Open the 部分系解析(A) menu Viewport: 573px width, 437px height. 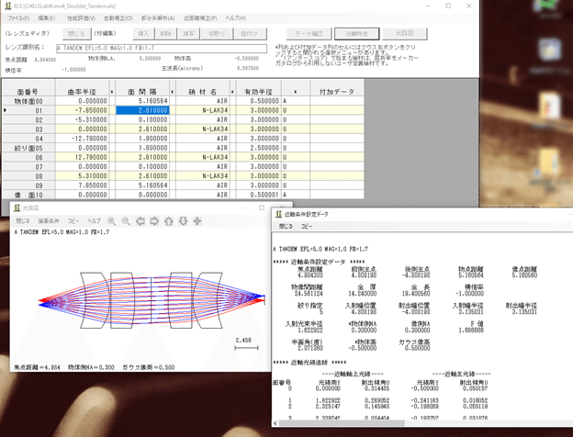(x=158, y=18)
